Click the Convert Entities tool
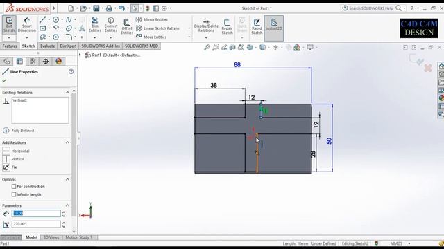The width and height of the screenshot is (444, 249). (x=111, y=25)
